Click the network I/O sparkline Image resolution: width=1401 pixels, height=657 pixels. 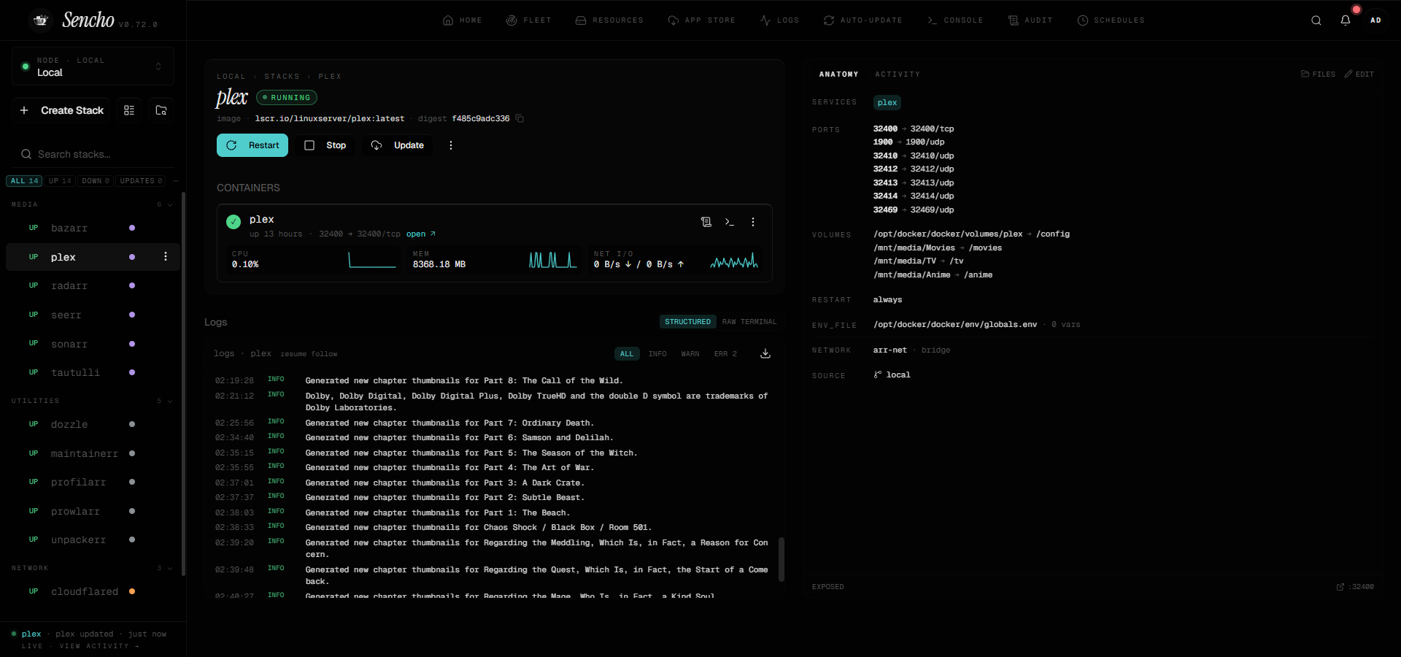pos(734,261)
